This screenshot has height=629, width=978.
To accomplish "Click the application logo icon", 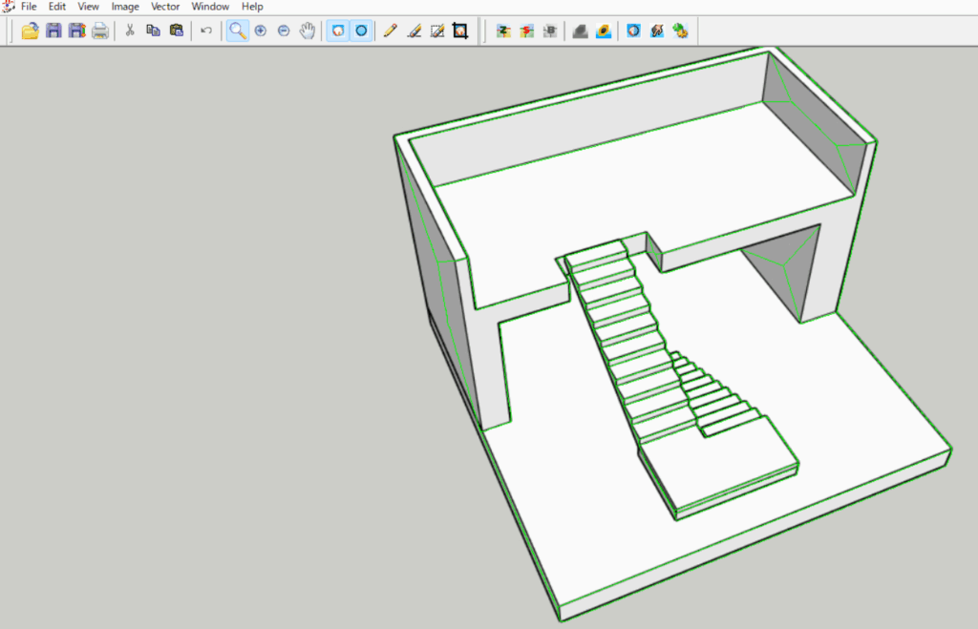I will click(x=8, y=7).
